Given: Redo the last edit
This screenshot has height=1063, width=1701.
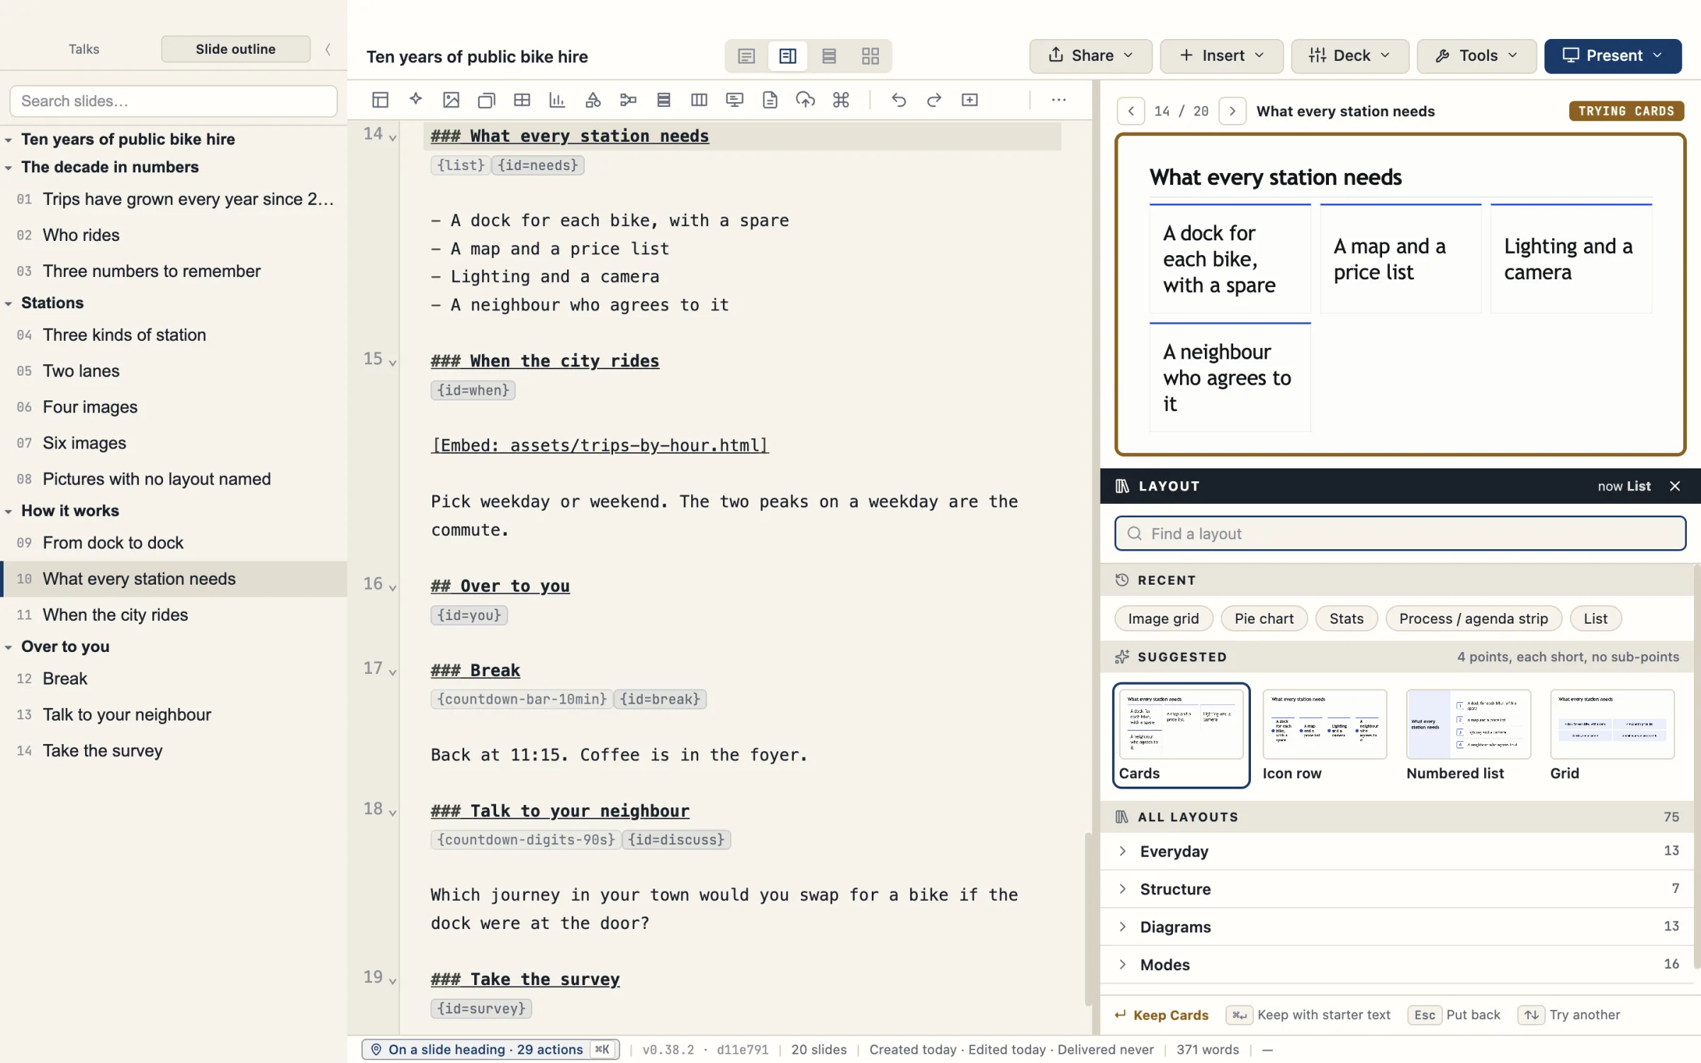Looking at the screenshot, I should pyautogui.click(x=934, y=100).
